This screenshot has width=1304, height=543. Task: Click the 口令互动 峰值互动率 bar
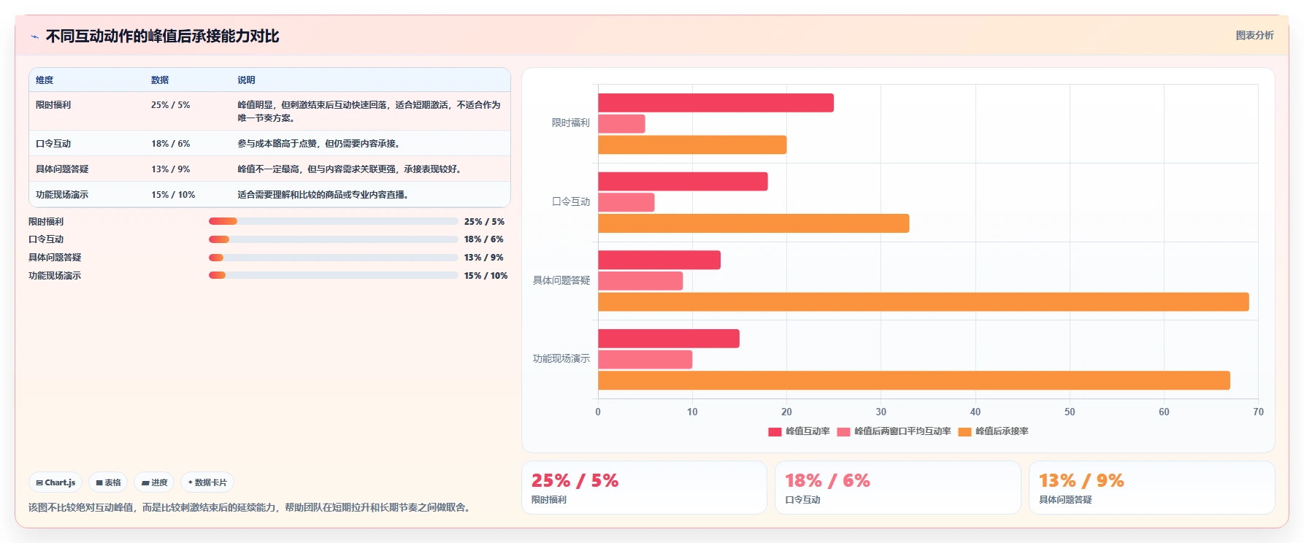click(683, 182)
